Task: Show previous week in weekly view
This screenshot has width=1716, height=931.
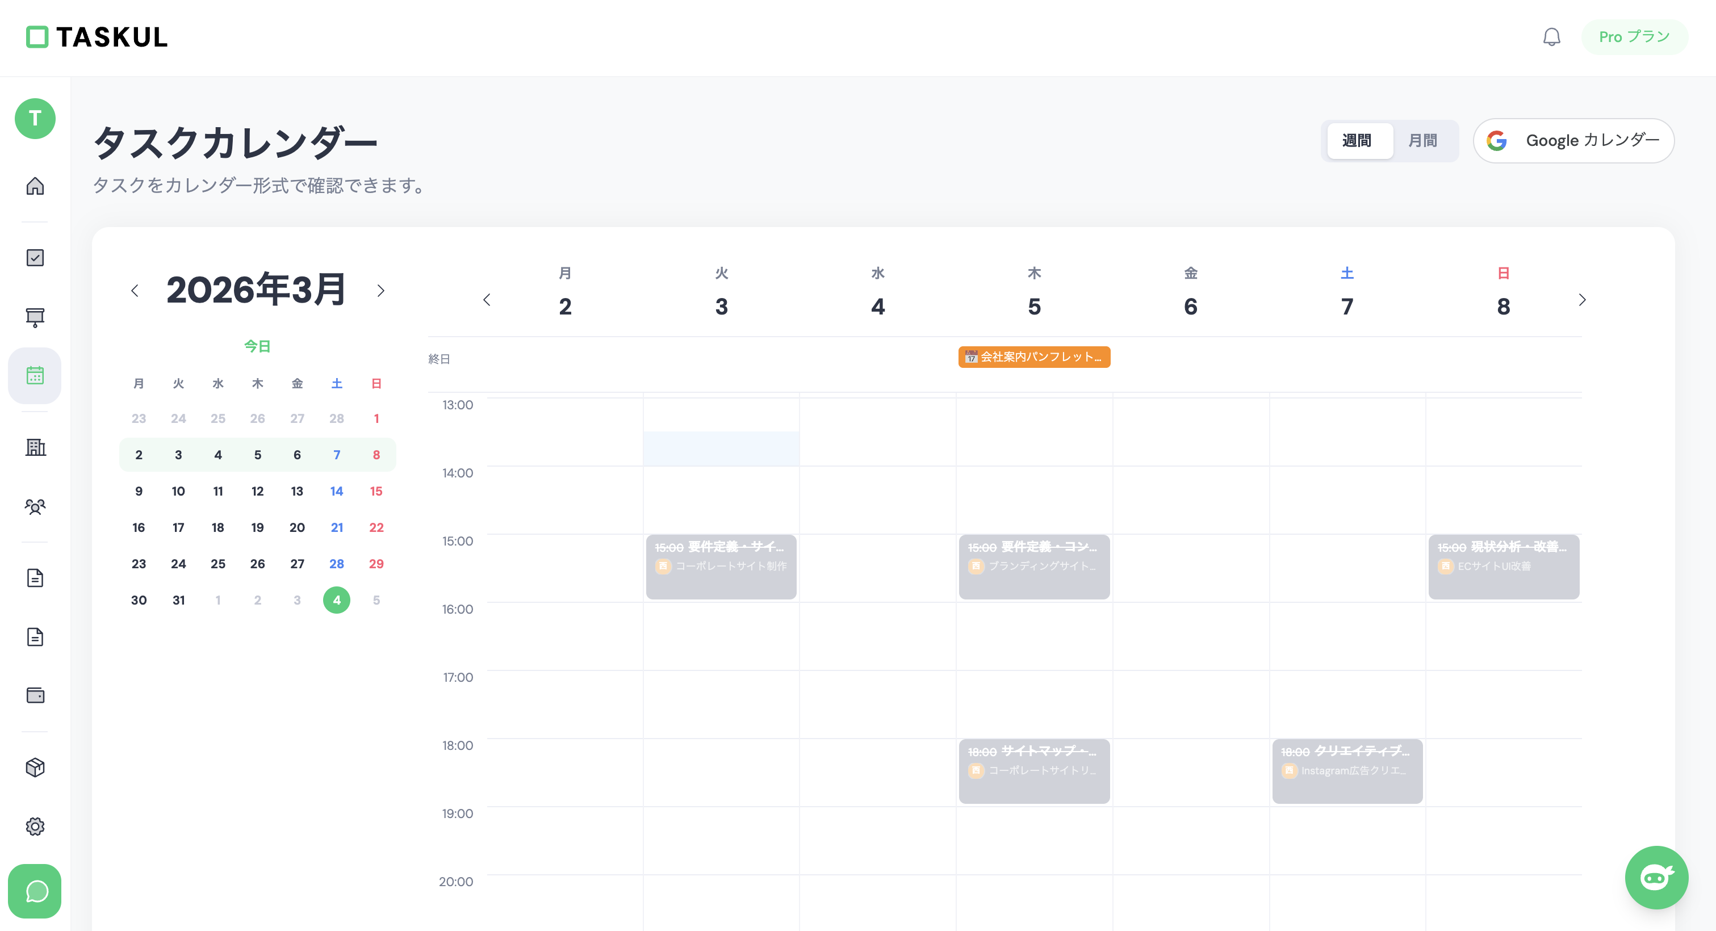Action: [x=487, y=300]
